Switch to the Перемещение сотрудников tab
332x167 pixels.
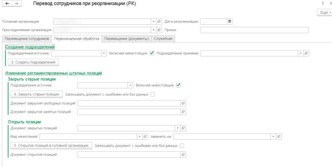coord(27,39)
